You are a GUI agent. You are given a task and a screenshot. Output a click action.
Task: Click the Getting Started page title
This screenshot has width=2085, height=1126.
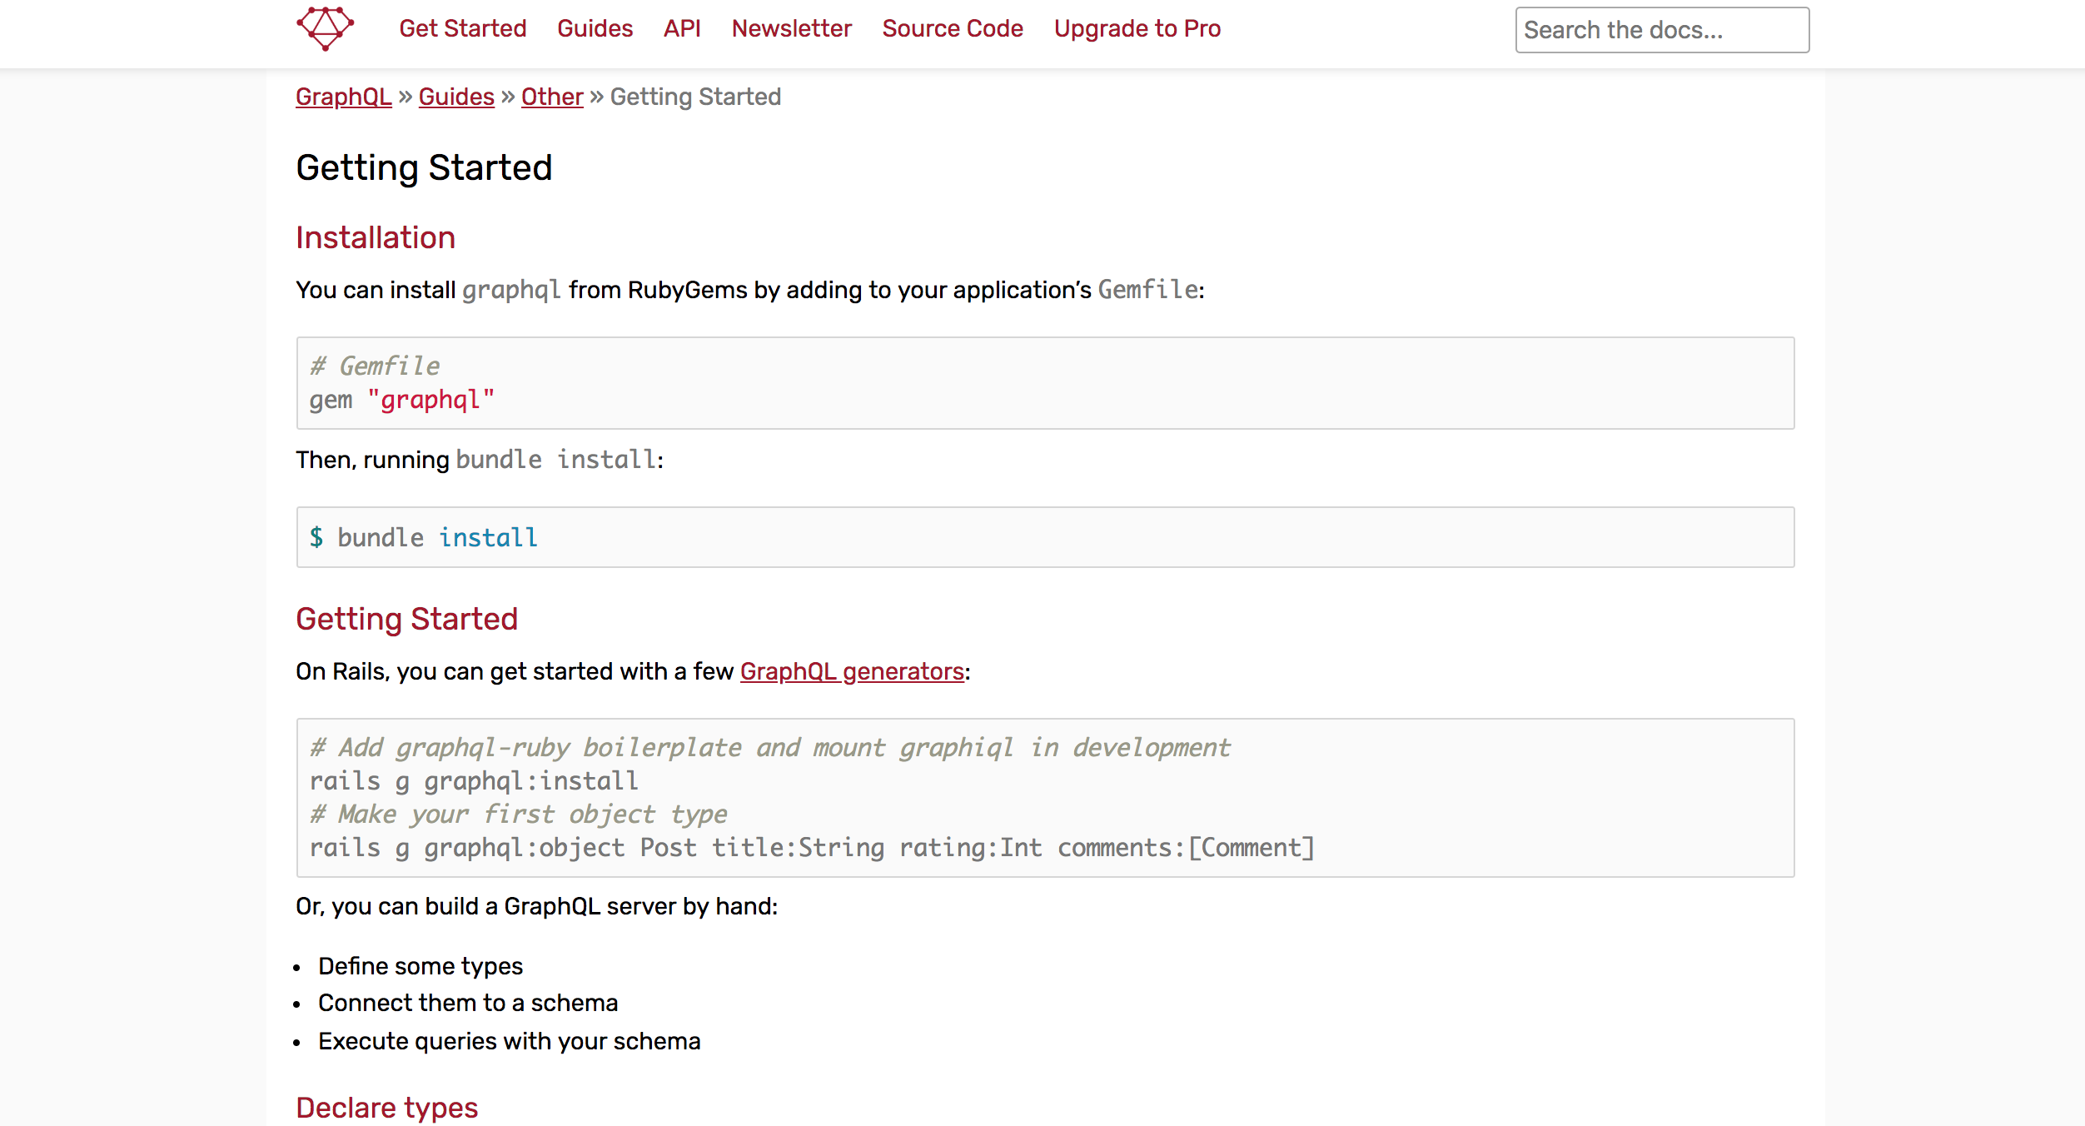pyautogui.click(x=425, y=167)
